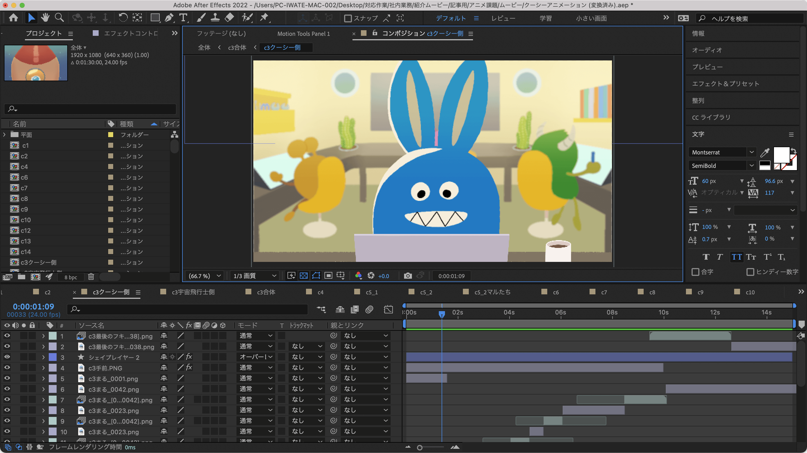Screen dimensions: 807x453
Task: Select the Pen tool
Action: tap(169, 18)
